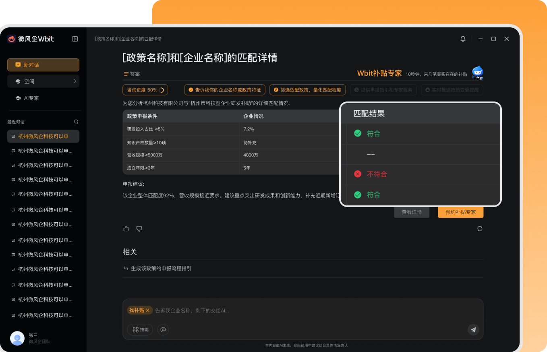
Task: Start a 新对话 new conversation
Action: pos(43,65)
